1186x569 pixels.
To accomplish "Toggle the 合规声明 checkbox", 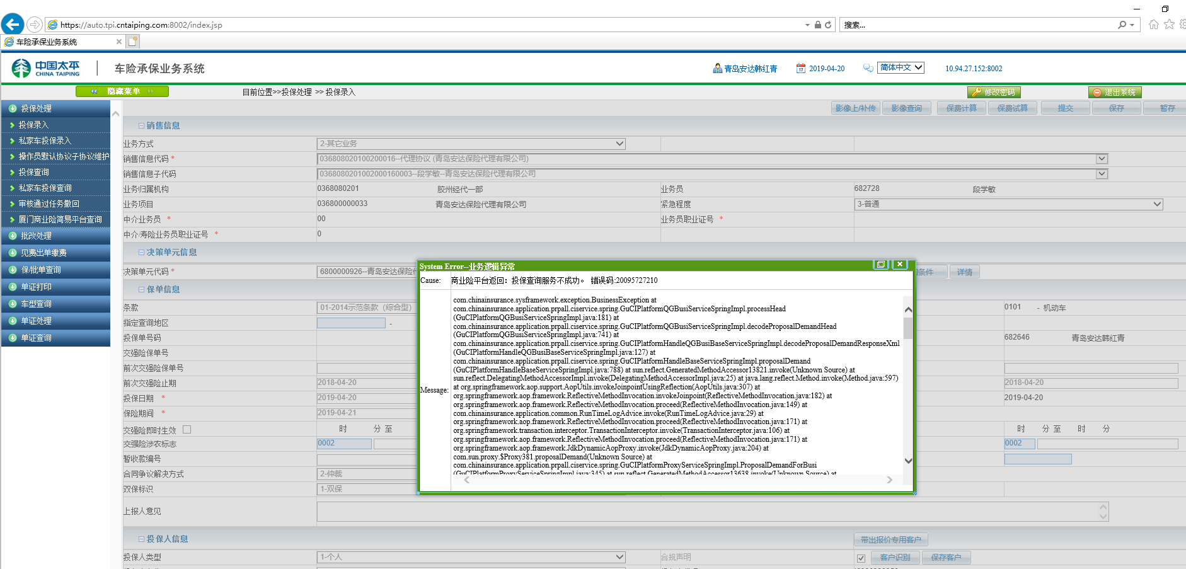I will tap(861, 558).
